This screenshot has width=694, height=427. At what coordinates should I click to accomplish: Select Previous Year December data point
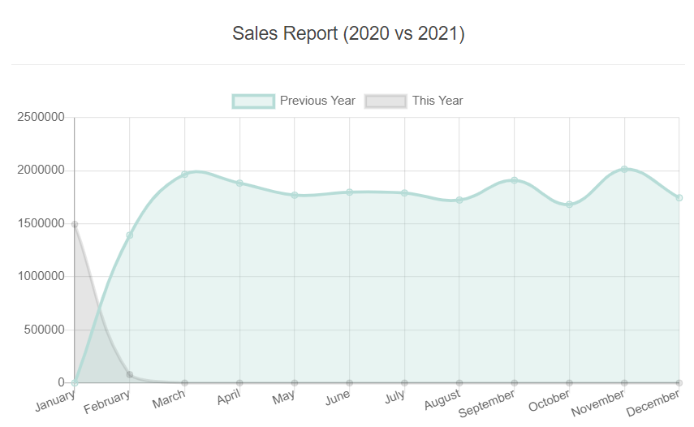pos(679,198)
